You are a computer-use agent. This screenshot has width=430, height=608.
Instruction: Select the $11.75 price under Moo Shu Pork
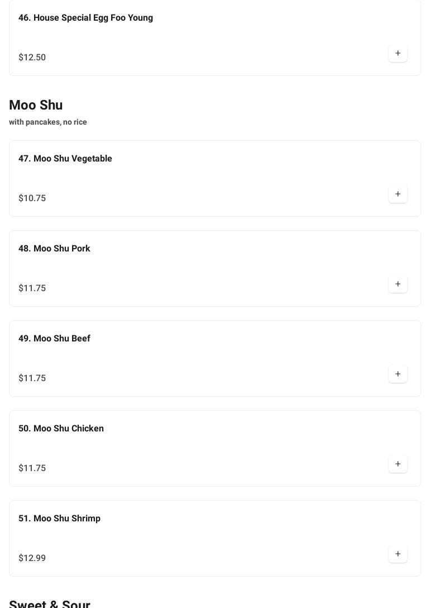[x=32, y=288]
